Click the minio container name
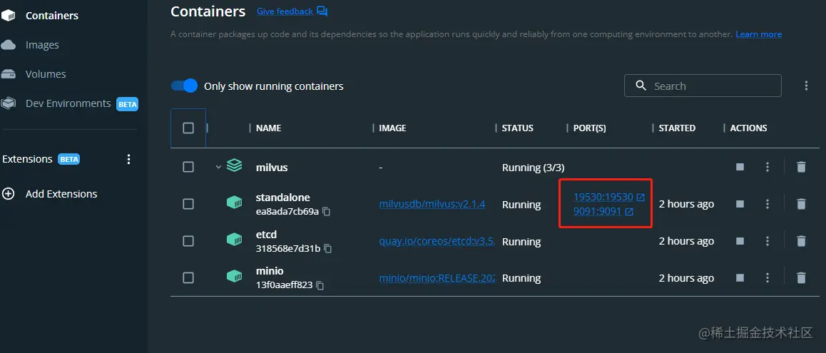 [270, 271]
